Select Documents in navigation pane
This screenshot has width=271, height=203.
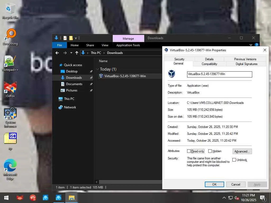(x=74, y=84)
